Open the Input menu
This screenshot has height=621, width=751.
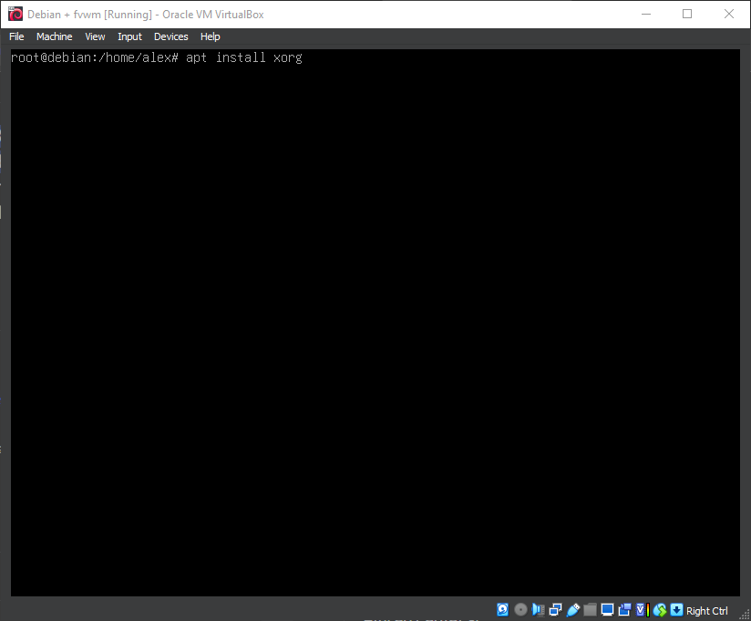[129, 36]
